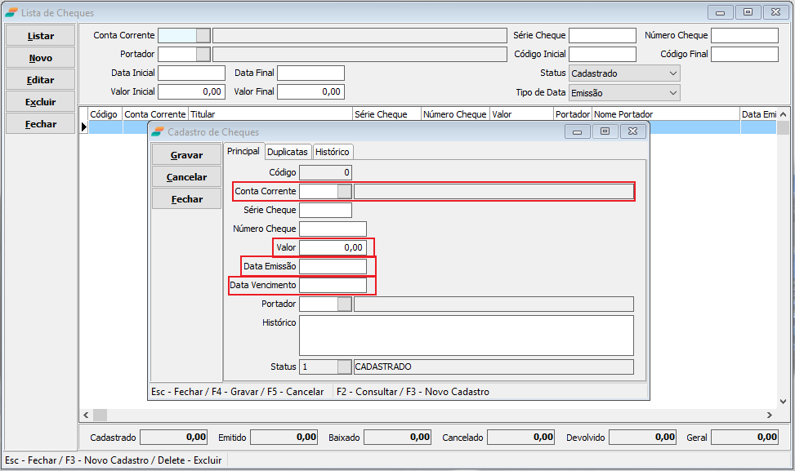Screen dimensions: 795x471
Task: Switch to the Duplicatas tab
Action: coord(288,152)
